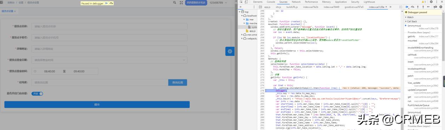Open the Lighthouse tab
The width and height of the screenshot is (445, 130).
(369, 2)
